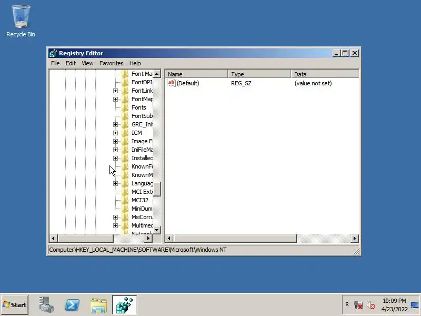Click the MiniDum key folder icon
Image resolution: width=421 pixels, height=316 pixels.
[125, 209]
